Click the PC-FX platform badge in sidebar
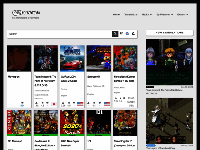Image resolution: width=200 pixels, height=150 pixels. coord(150,87)
